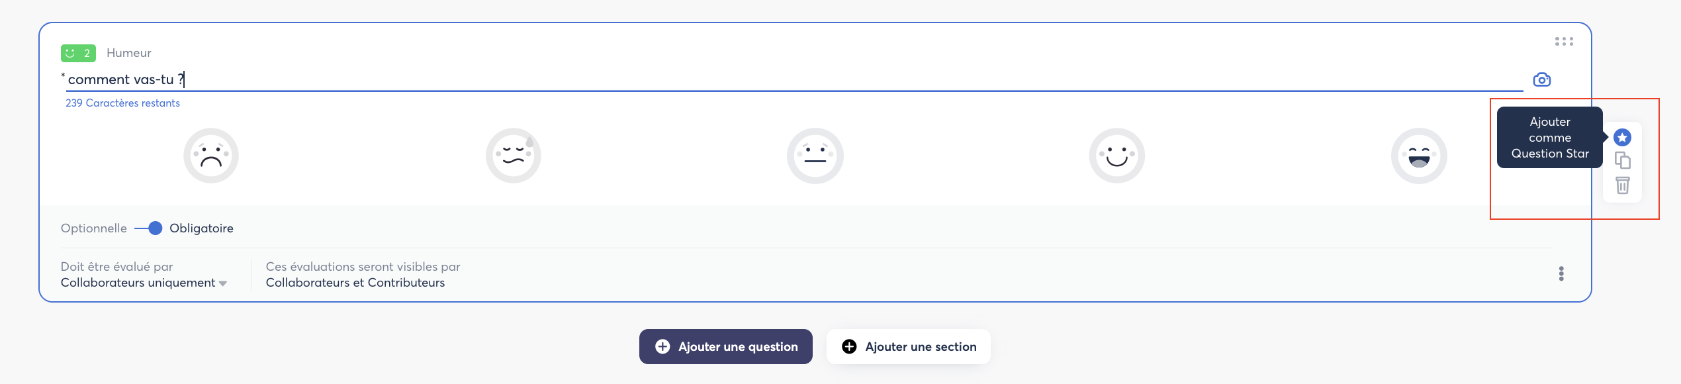
Task: Select the neutral face emoji
Action: click(x=815, y=156)
